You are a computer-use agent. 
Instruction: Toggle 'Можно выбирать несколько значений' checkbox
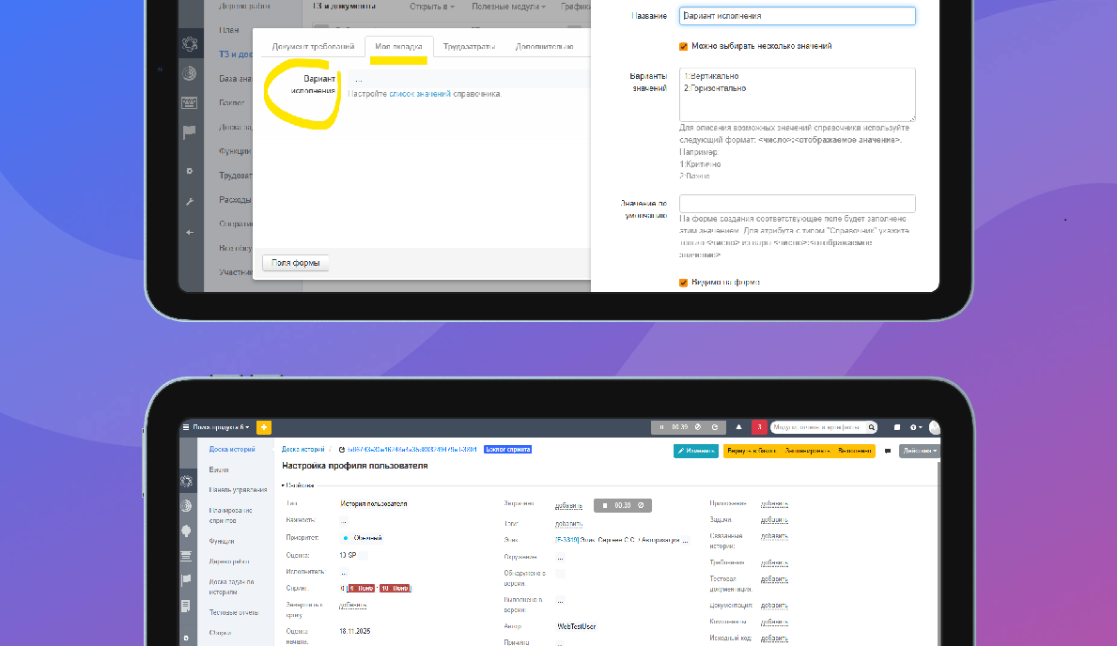tap(684, 46)
